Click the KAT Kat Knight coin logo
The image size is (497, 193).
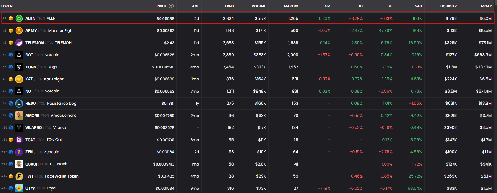[19, 79]
